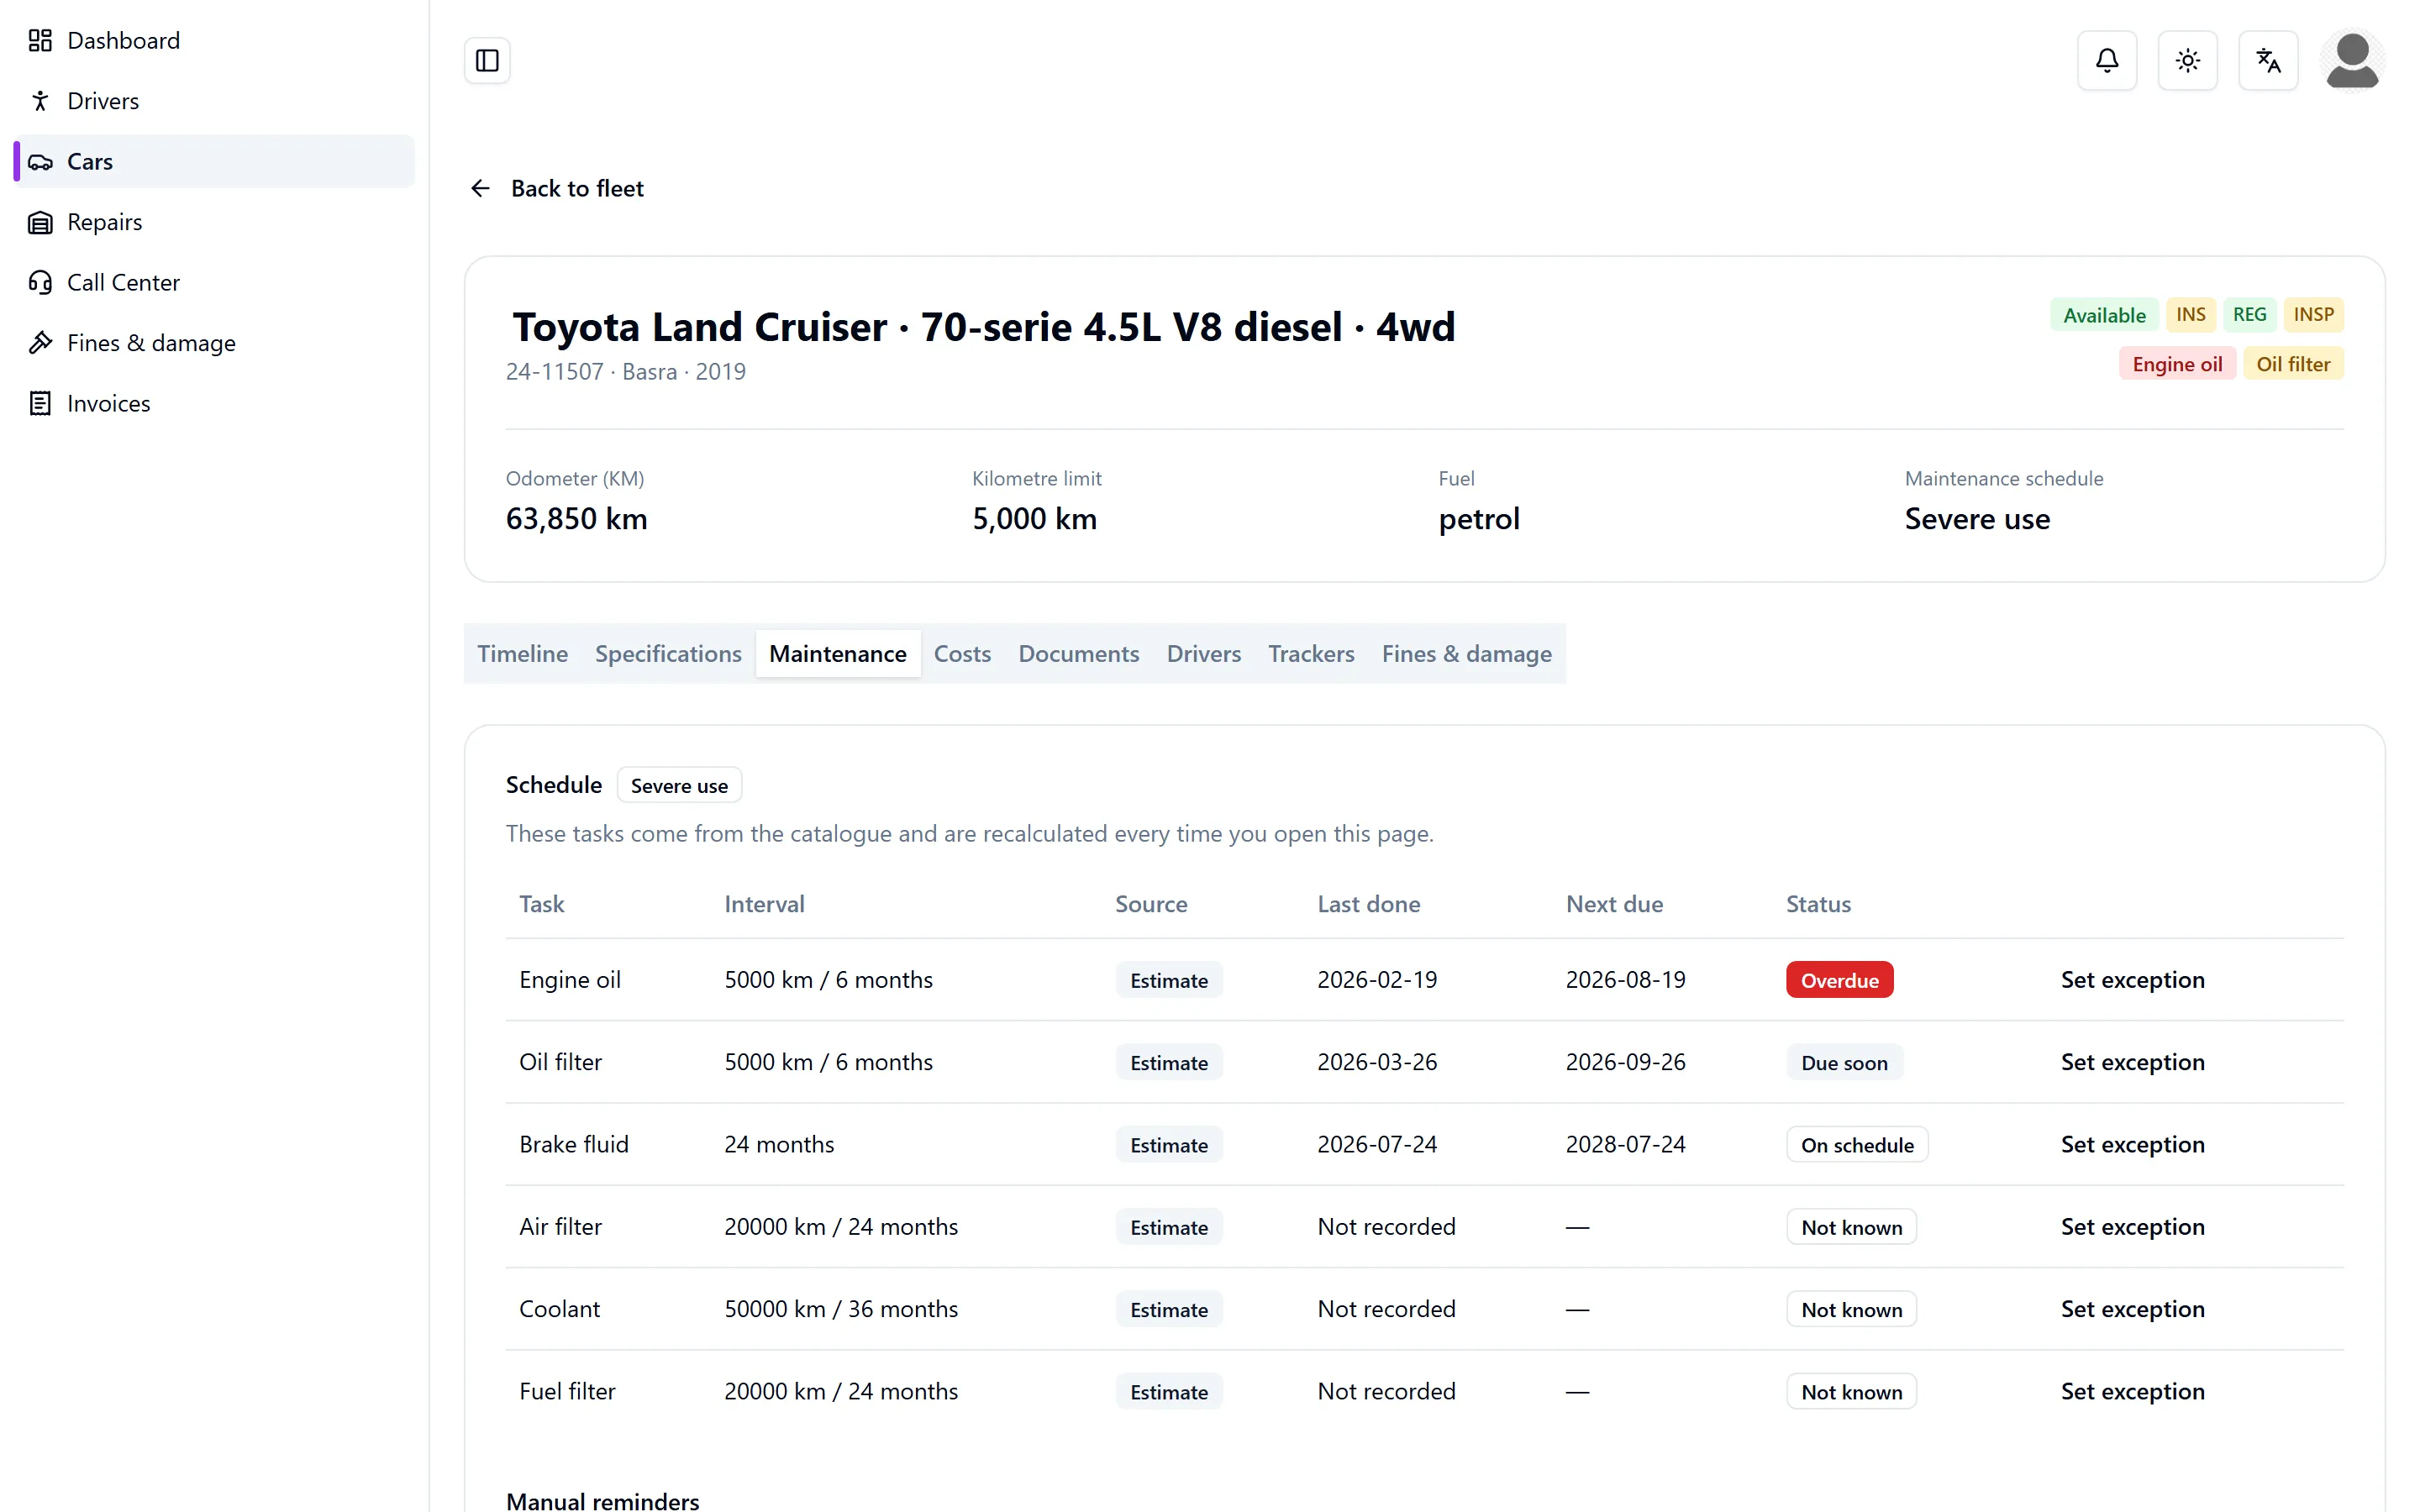The height and width of the screenshot is (1512, 2420).
Task: Click the 50000 km / 36 months interval
Action: 841,1309
